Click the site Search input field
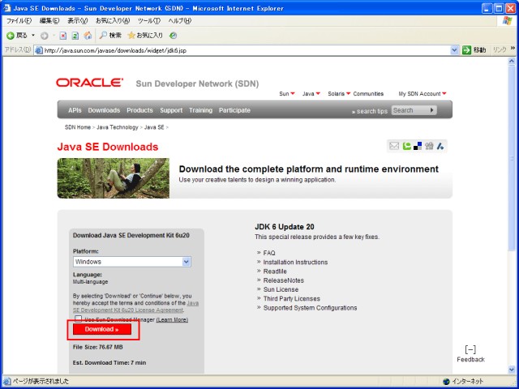The width and height of the screenshot is (519, 389). 410,110
